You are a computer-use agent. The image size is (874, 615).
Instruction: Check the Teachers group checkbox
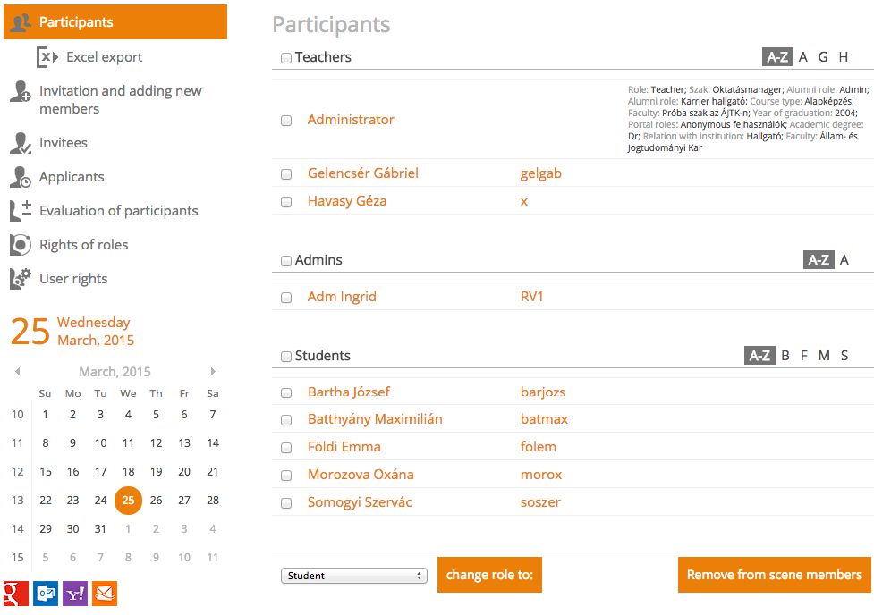(x=286, y=58)
